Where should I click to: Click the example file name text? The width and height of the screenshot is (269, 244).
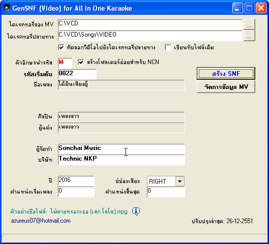69,211
